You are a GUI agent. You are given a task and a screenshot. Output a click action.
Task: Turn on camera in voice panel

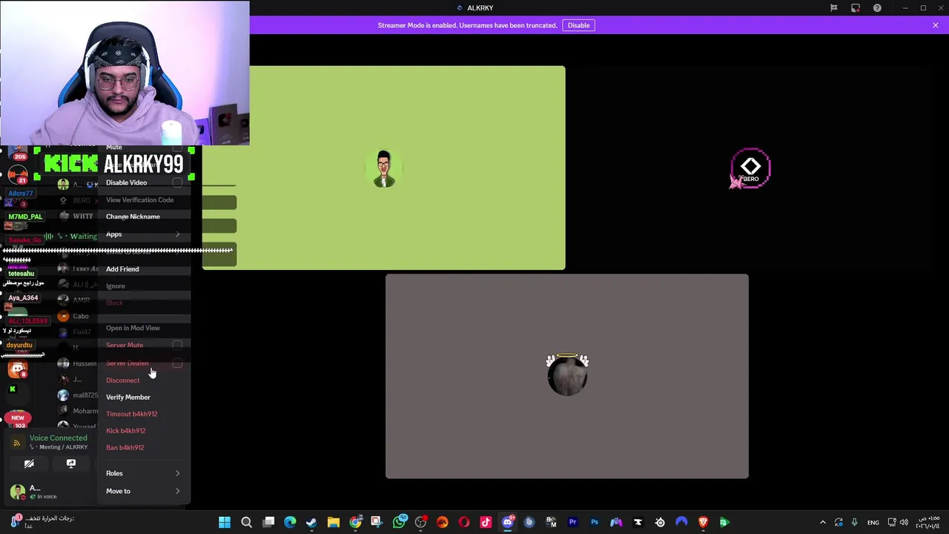pyautogui.click(x=29, y=464)
